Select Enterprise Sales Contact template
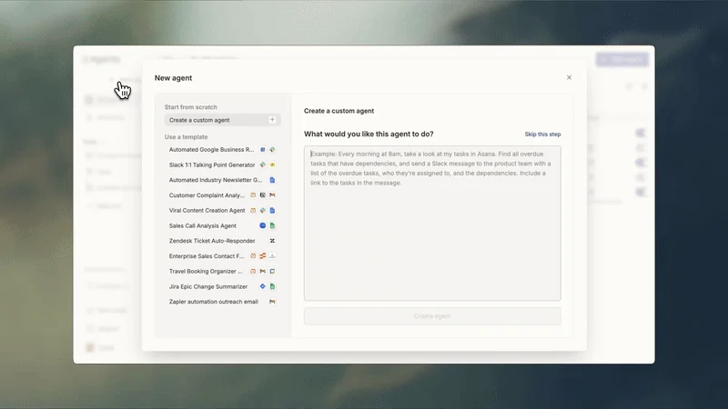728x409 pixels. point(222,256)
